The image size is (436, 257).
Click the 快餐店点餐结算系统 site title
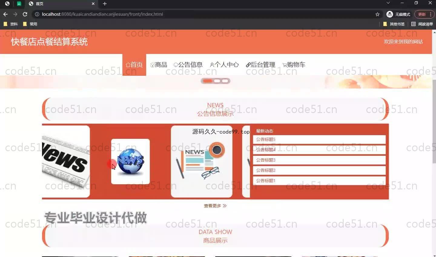point(49,42)
